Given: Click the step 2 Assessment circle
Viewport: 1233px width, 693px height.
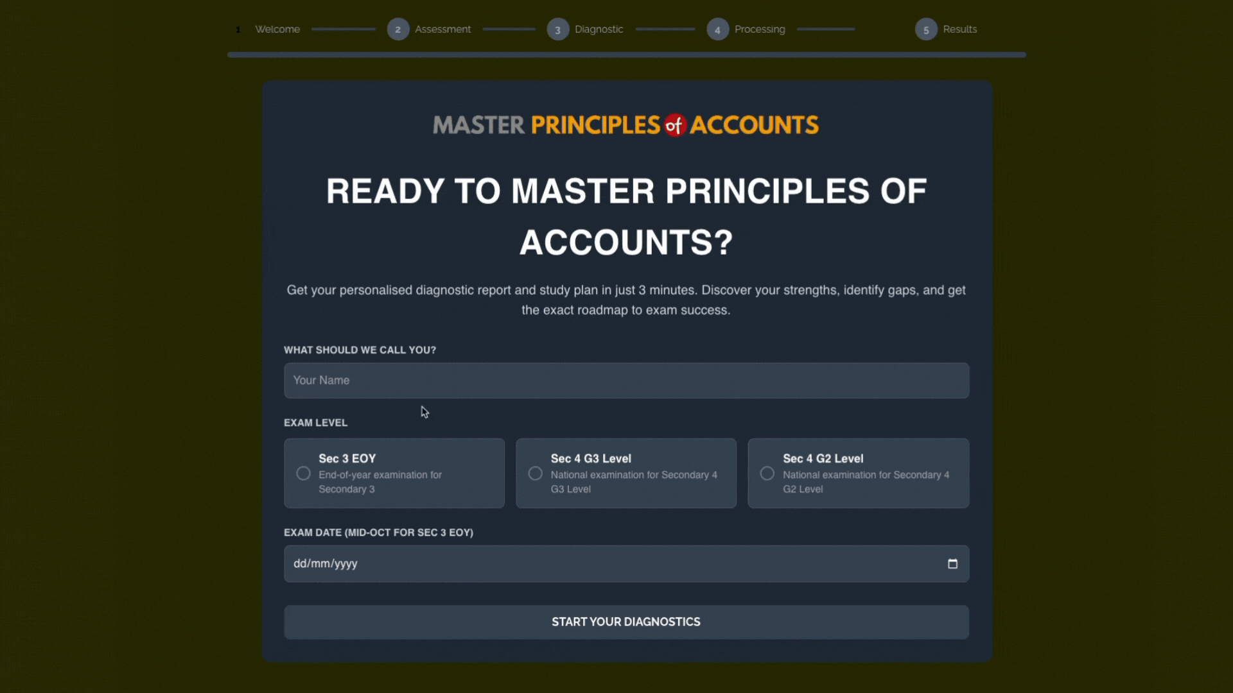Looking at the screenshot, I should tap(398, 30).
